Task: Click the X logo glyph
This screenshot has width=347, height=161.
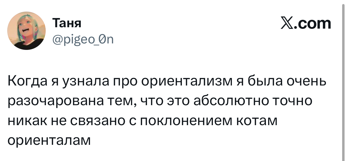Action: point(287,24)
